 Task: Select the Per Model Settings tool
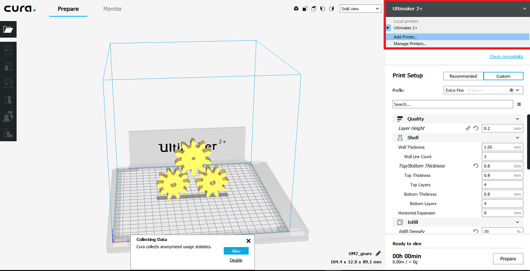point(8,117)
